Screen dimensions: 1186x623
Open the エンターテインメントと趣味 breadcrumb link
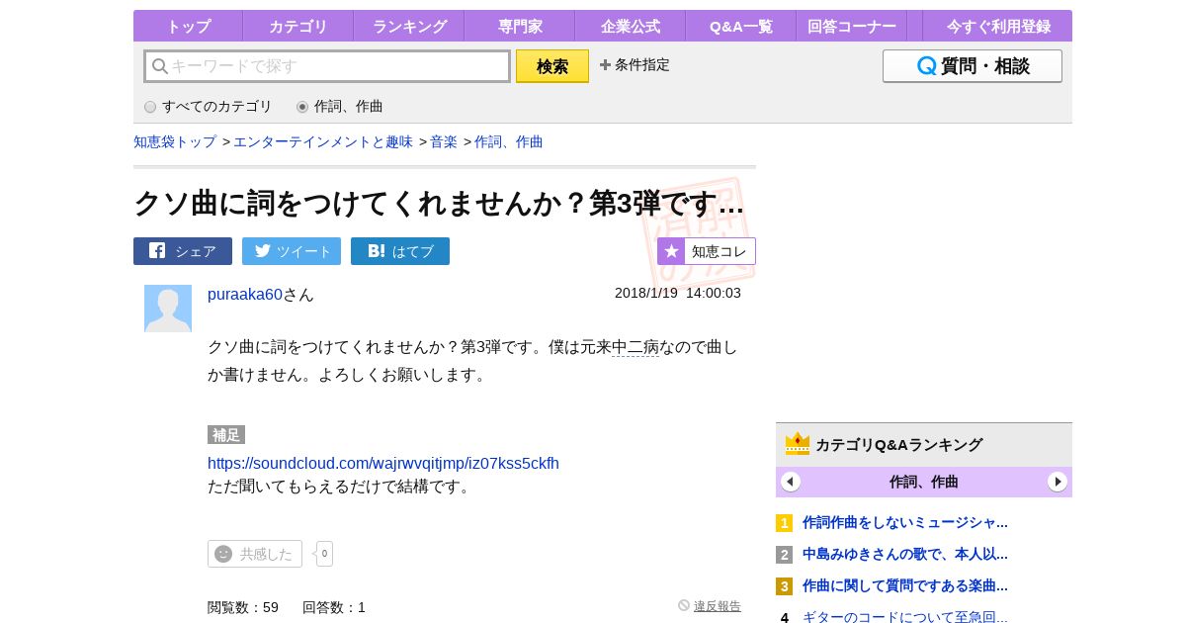323,142
